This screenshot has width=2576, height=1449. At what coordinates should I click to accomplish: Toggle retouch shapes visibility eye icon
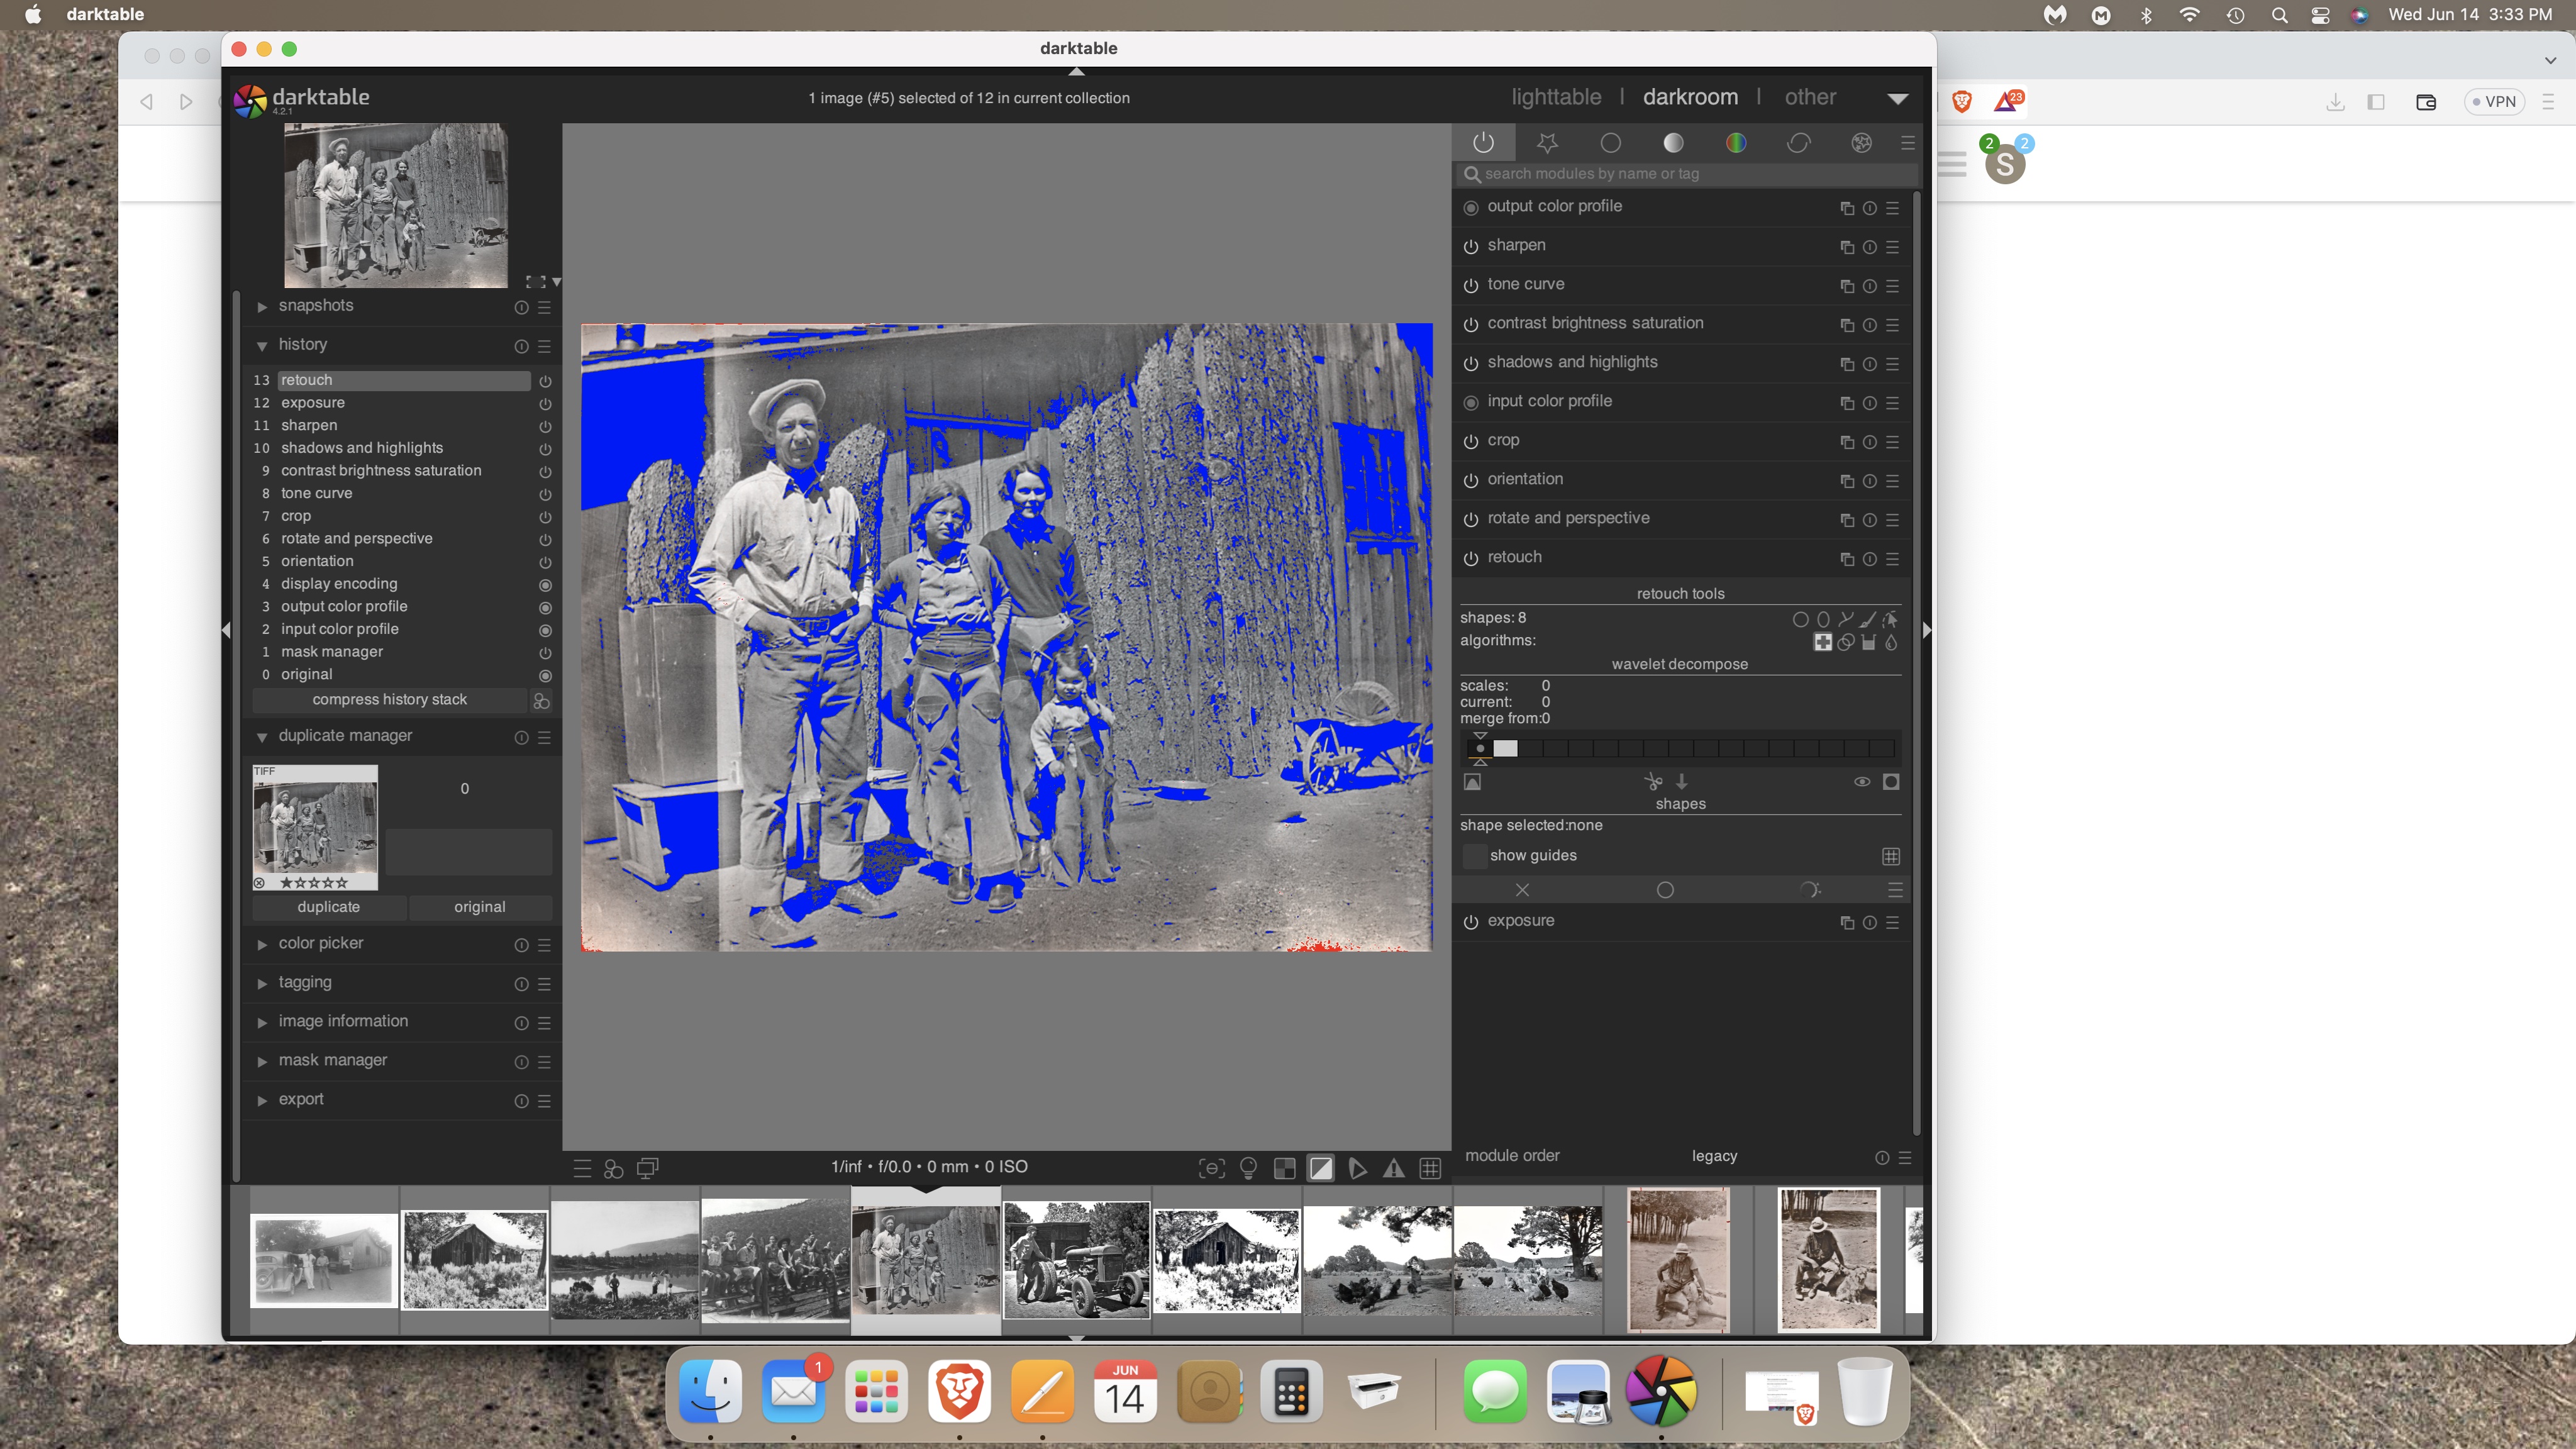1861,781
